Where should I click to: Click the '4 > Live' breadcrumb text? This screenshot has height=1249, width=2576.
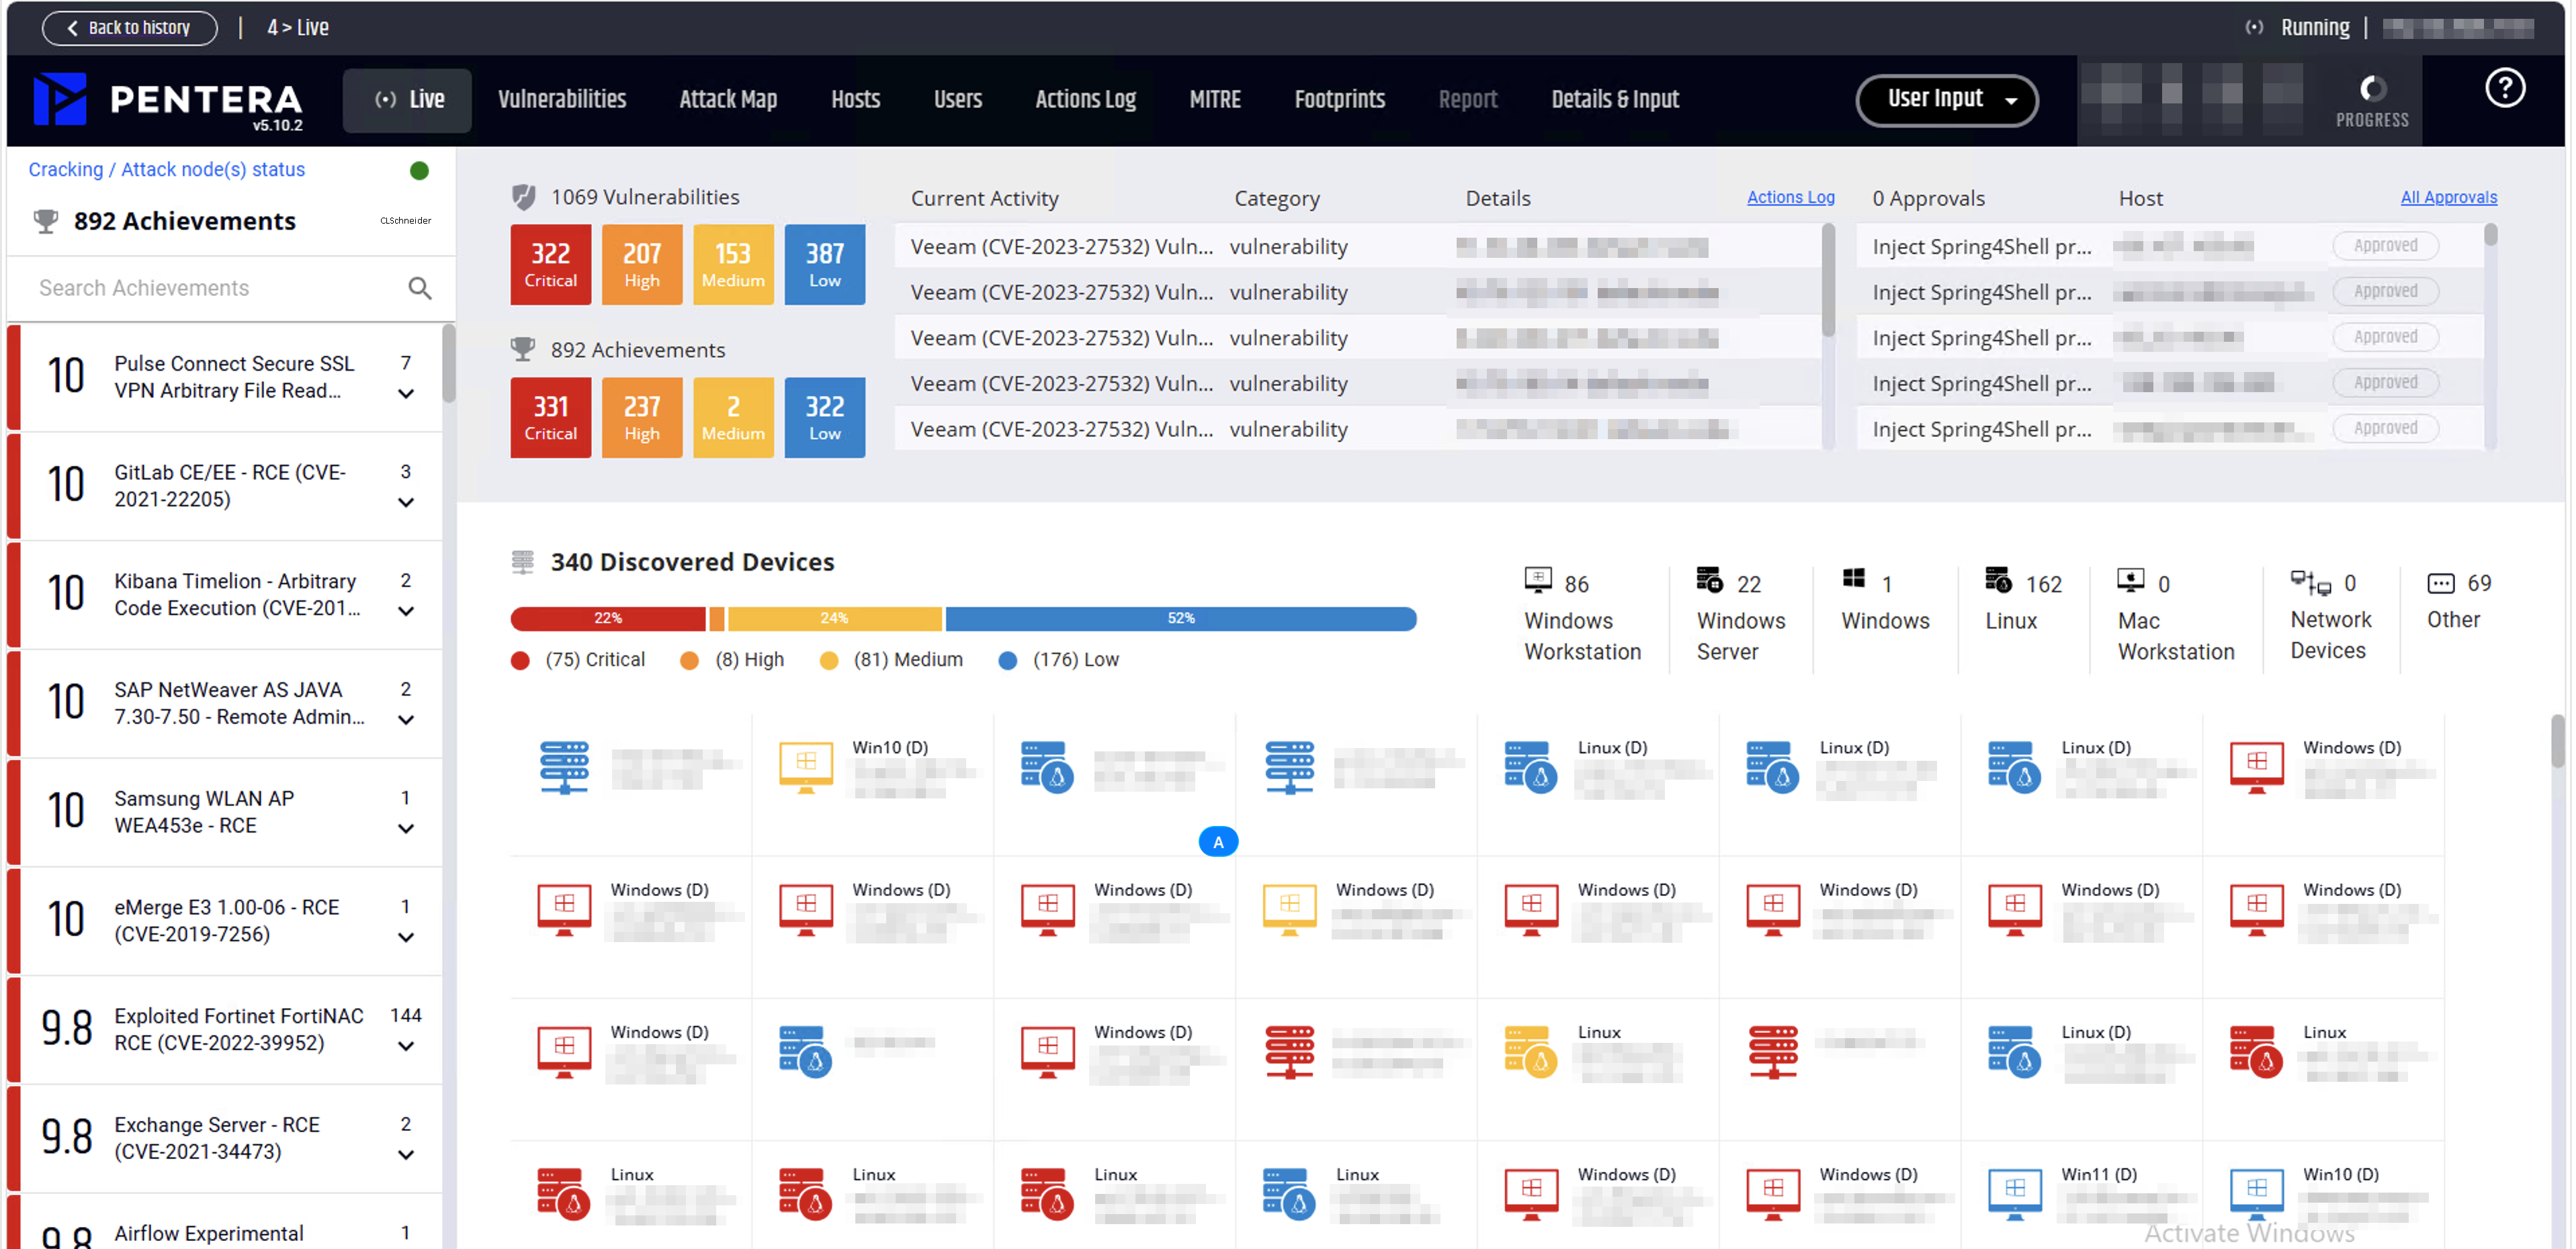click(297, 28)
